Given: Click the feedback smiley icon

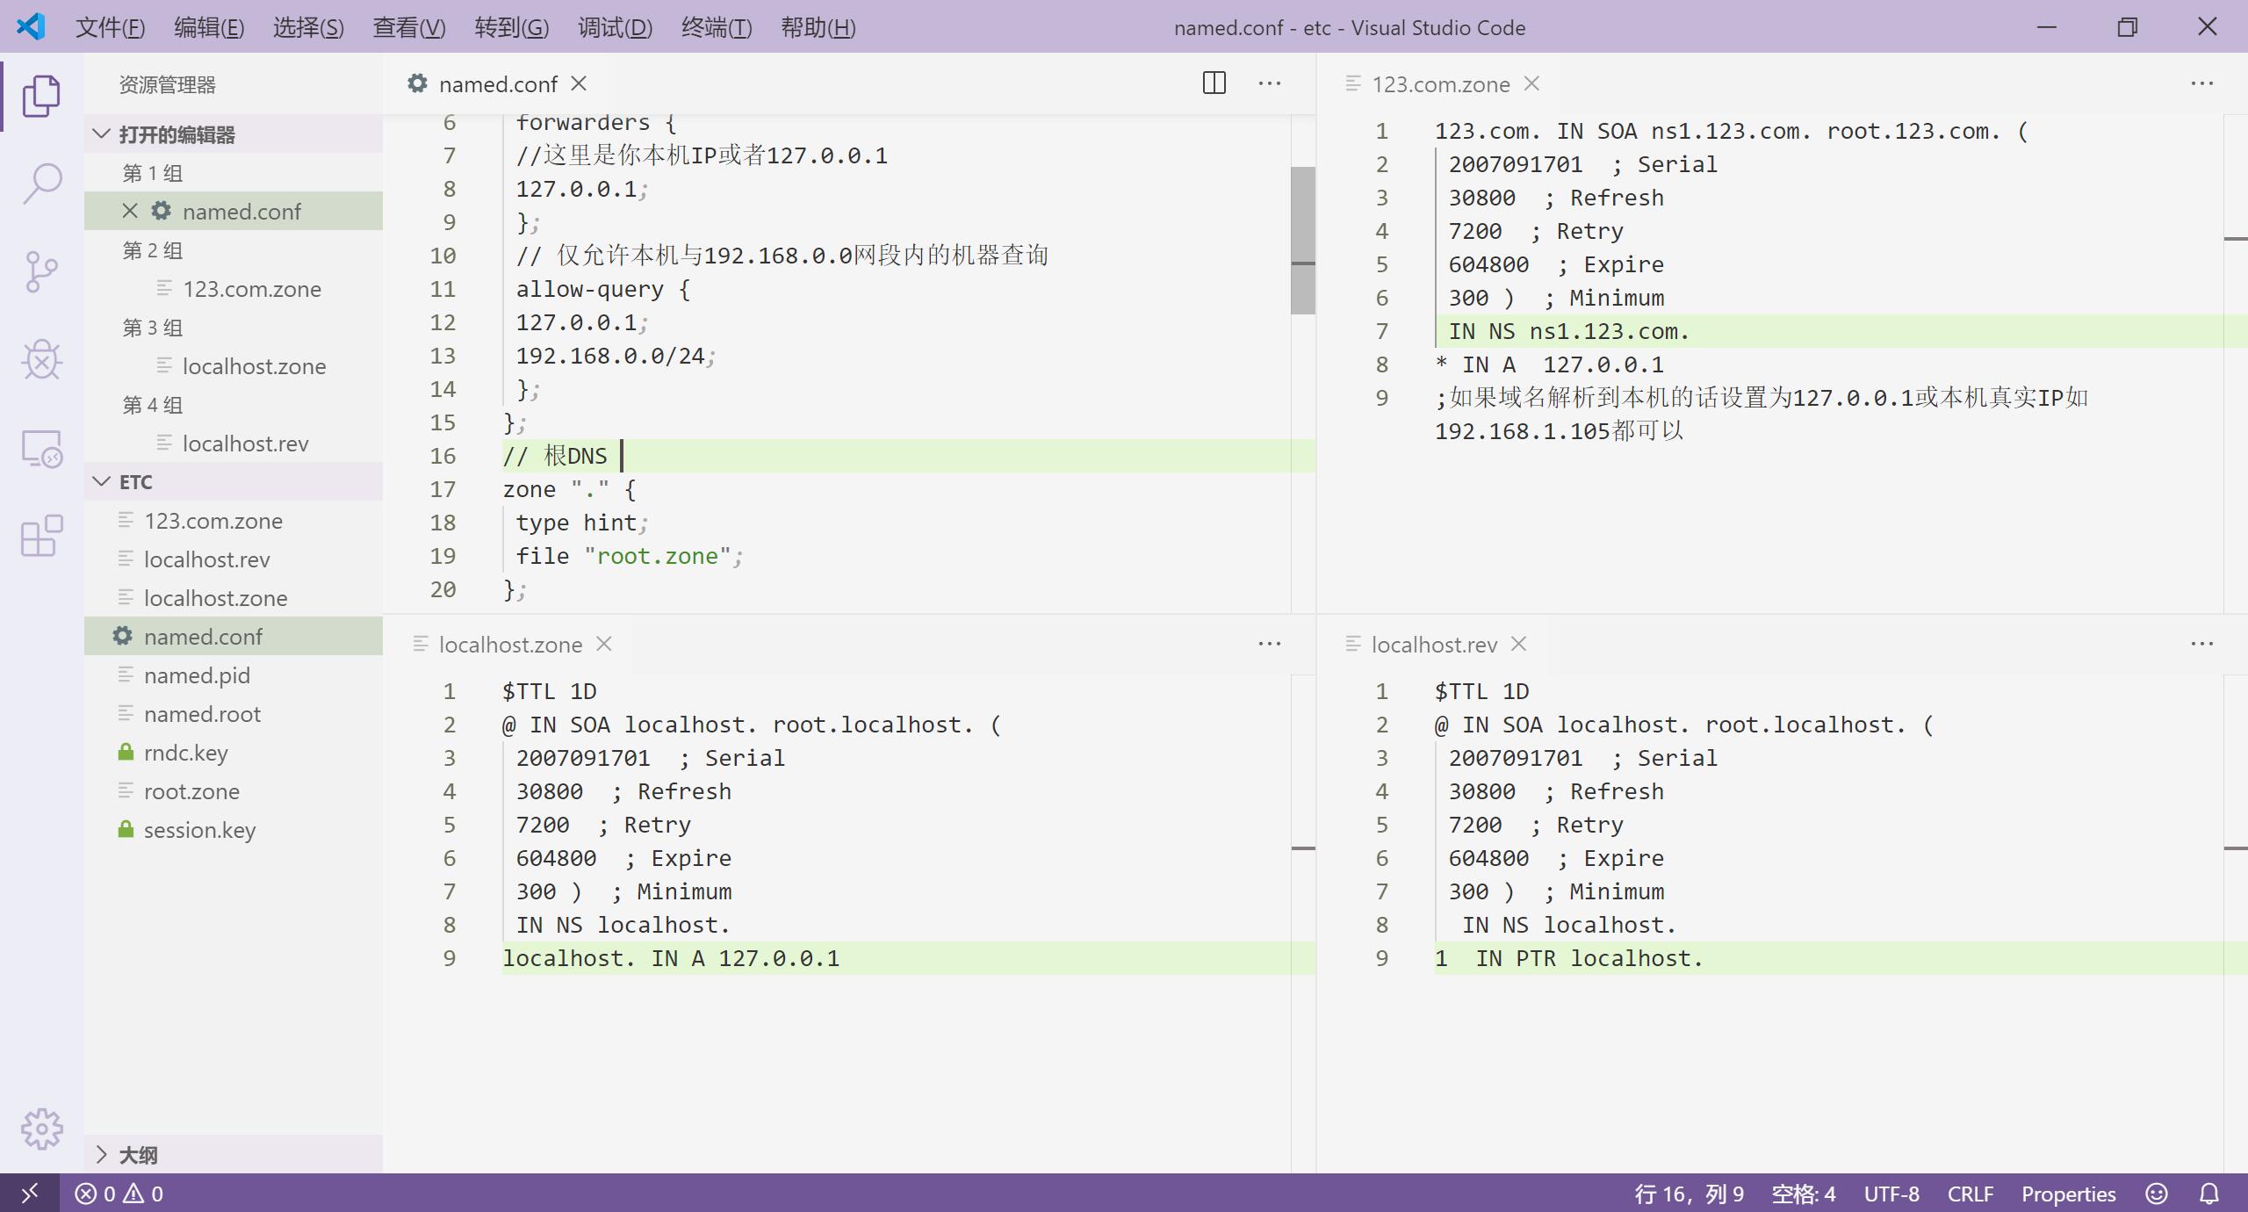Looking at the screenshot, I should pyautogui.click(x=2157, y=1194).
